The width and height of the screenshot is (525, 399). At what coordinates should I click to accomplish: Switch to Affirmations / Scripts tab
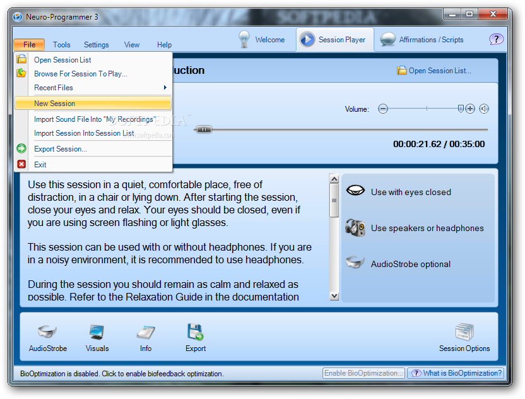pos(422,40)
